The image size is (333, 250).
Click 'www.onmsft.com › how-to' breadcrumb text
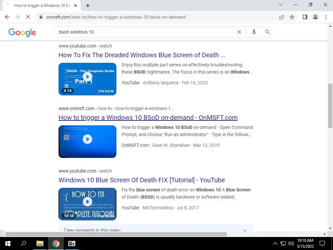(85, 108)
